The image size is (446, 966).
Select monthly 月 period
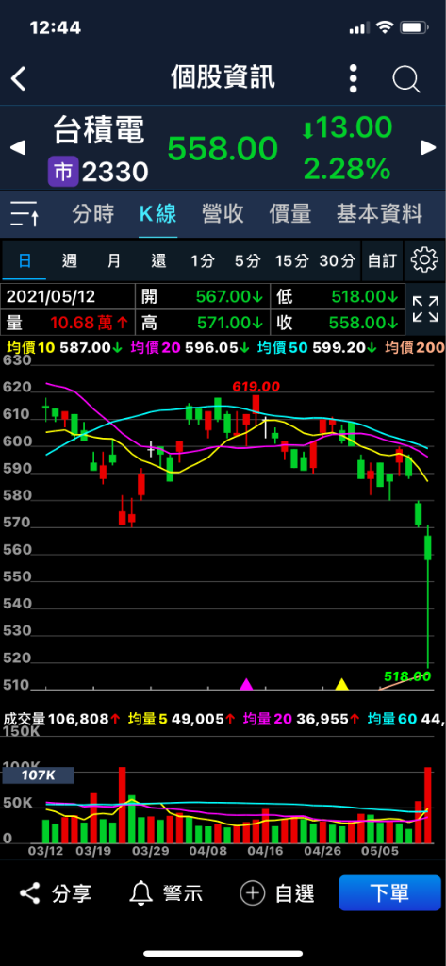pos(114,260)
